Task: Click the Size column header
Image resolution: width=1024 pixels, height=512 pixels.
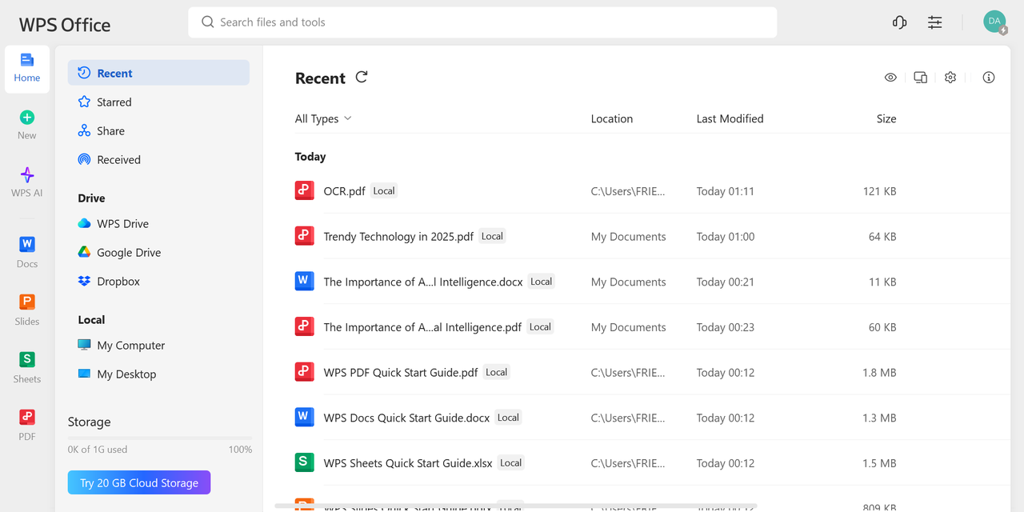Action: coord(886,118)
